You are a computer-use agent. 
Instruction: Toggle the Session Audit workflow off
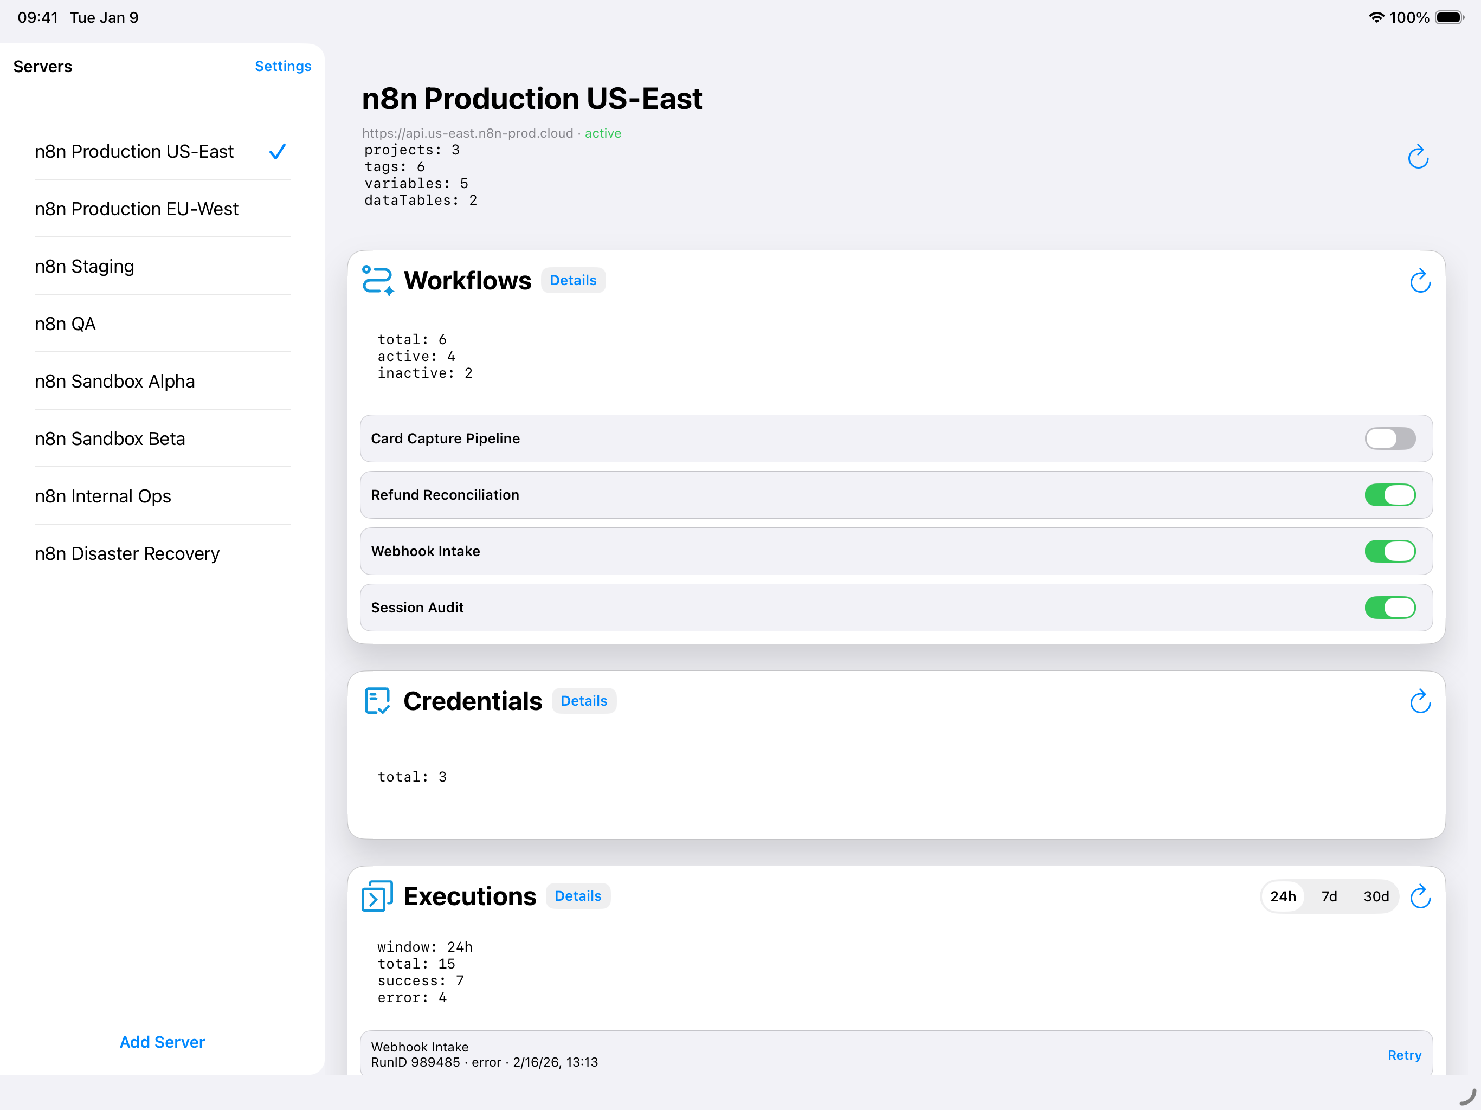point(1390,607)
